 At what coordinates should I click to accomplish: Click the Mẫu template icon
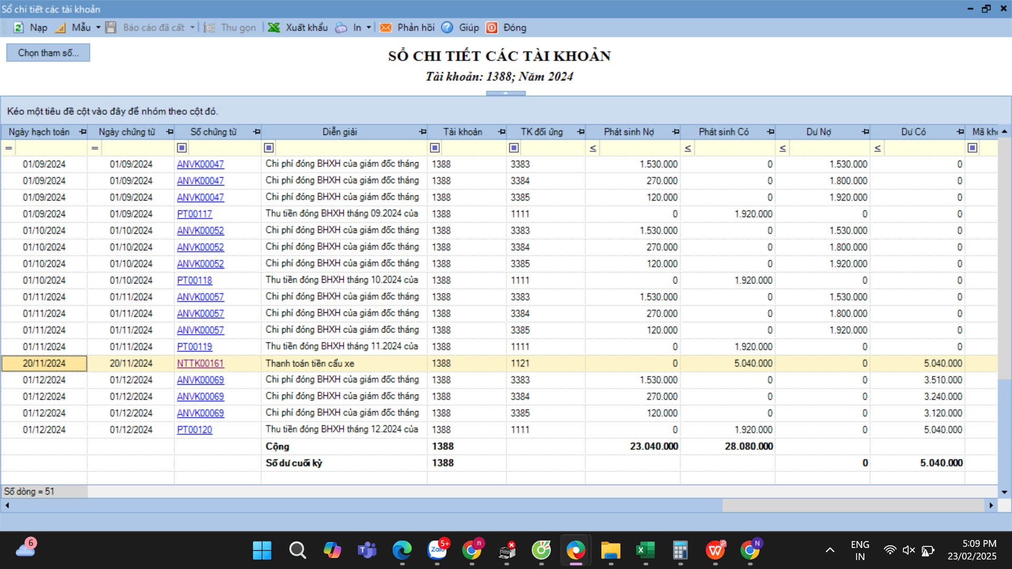point(61,28)
